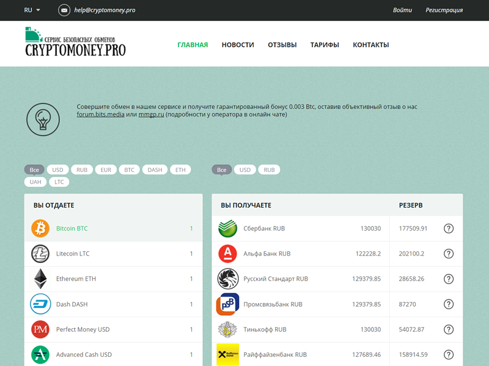Viewport: 489px width, 366px height.
Task: Click the Промсвязьбанк PSB logo
Action: [227, 304]
